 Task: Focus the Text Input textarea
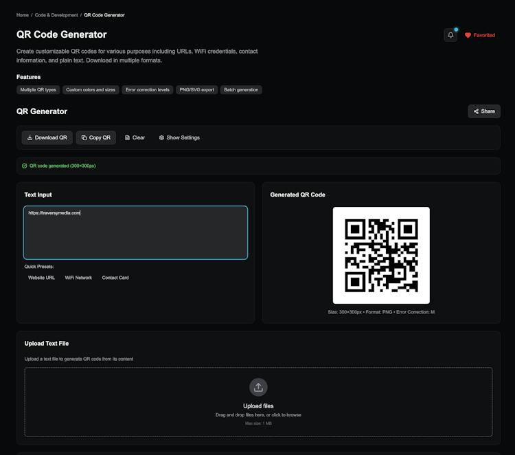136,232
